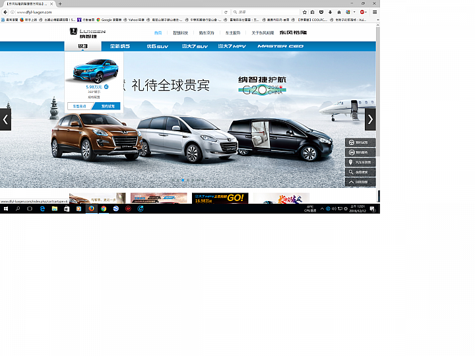Viewport: 475px width, 356px height.
Task: Open the 购车支持 navigation item
Action: point(206,33)
